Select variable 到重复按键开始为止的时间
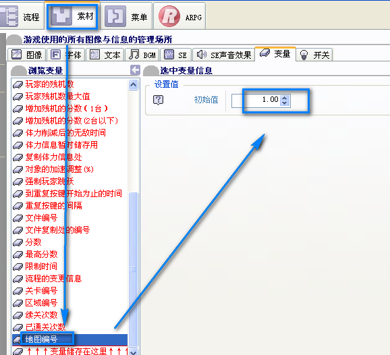 coord(74,194)
